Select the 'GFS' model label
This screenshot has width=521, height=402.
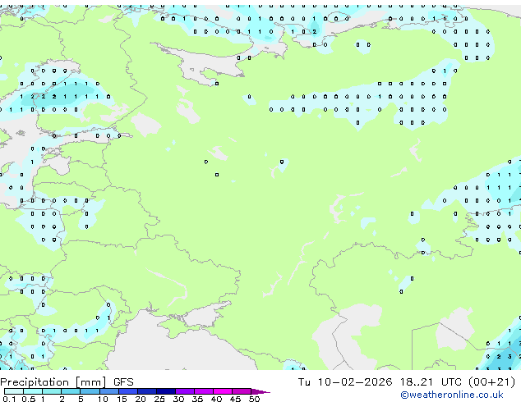[123, 382]
